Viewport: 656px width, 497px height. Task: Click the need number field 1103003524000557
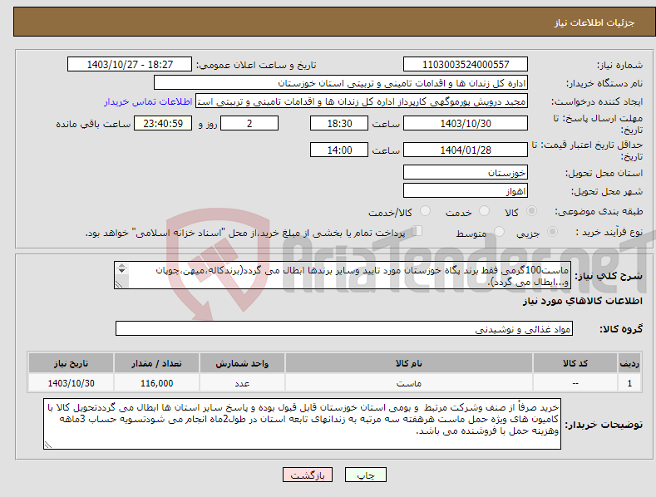(x=466, y=65)
